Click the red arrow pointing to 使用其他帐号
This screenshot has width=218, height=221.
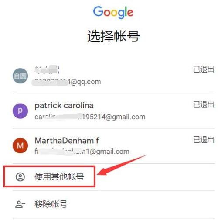[x=122, y=166]
